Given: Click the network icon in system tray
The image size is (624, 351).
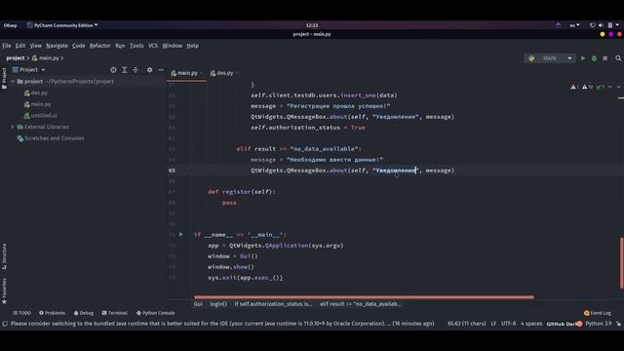Looking at the screenshot, I should click(592, 25).
